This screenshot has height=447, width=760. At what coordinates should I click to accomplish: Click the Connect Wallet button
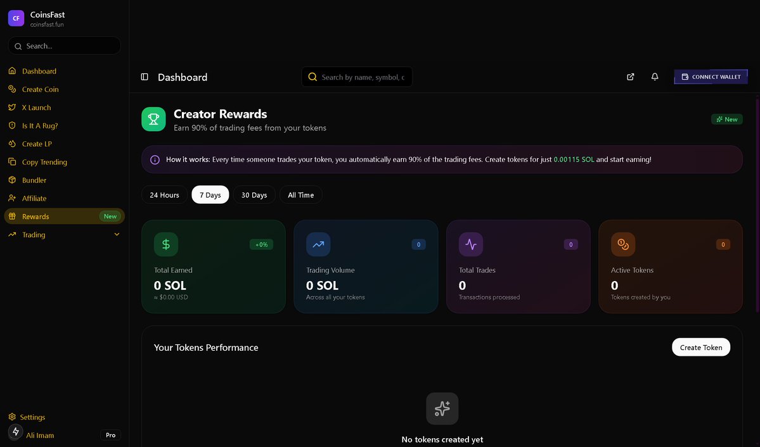coord(711,77)
